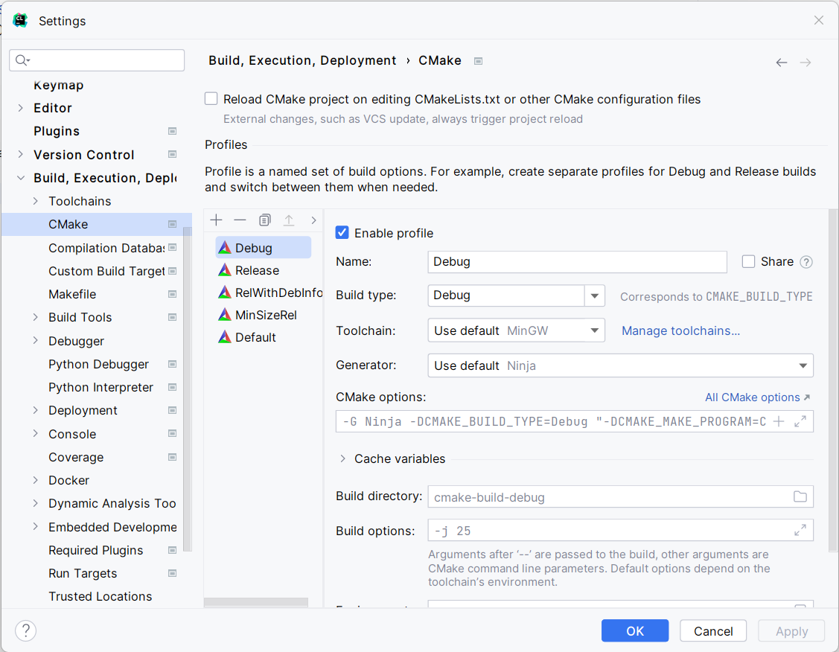Image resolution: width=839 pixels, height=652 pixels.
Task: Click the Apply button
Action: pos(791,630)
